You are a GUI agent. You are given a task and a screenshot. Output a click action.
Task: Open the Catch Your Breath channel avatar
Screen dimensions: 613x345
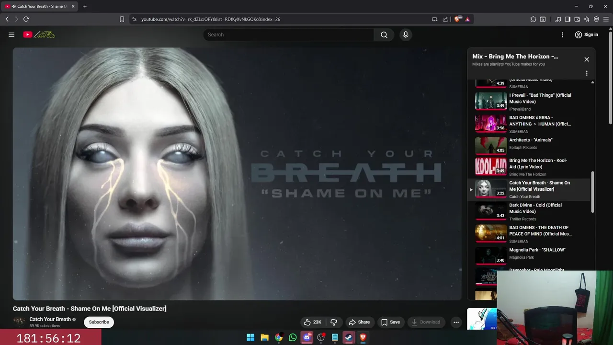(x=19, y=322)
